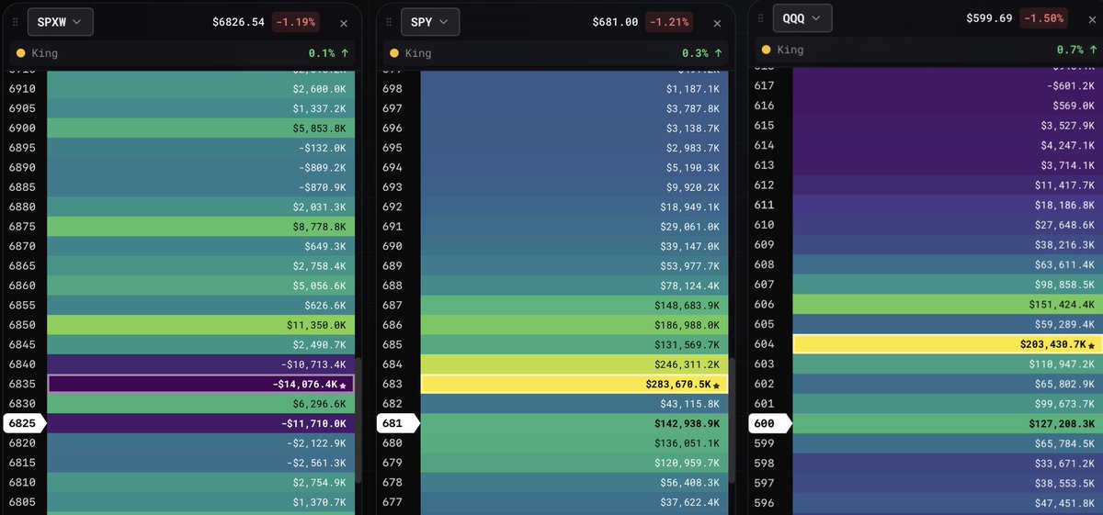
Task: Click the 6865 strike label
Action: [x=22, y=265]
